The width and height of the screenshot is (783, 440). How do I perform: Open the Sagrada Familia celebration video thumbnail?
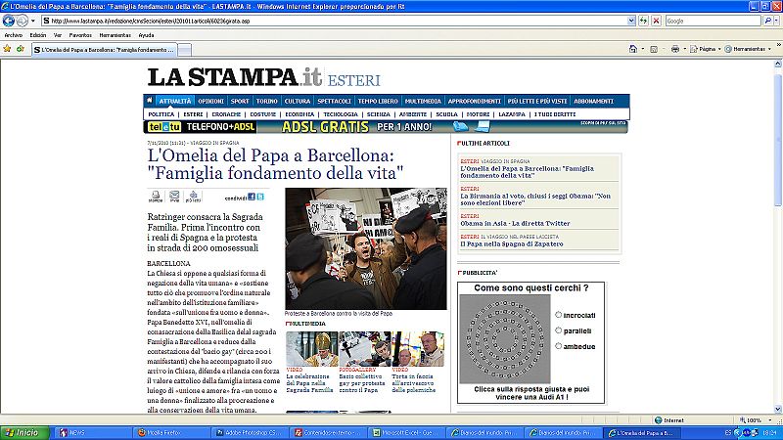312,349
